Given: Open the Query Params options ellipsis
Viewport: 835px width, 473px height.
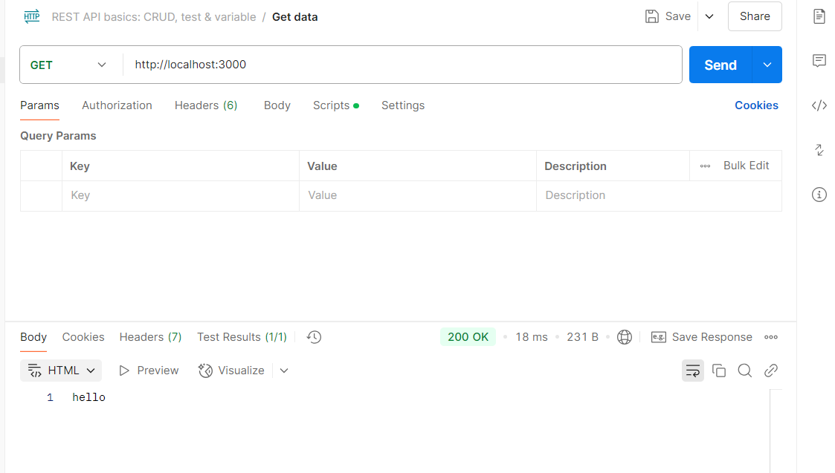Looking at the screenshot, I should click(705, 166).
